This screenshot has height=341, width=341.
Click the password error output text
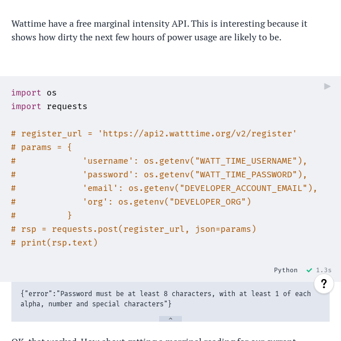[x=165, y=299]
